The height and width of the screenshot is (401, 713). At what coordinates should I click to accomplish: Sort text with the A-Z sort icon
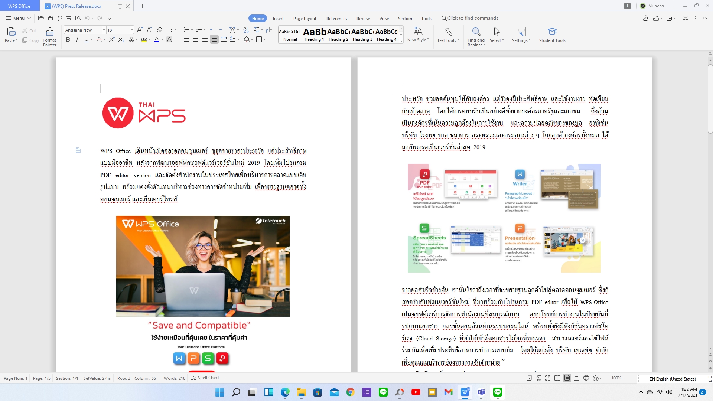point(246,30)
